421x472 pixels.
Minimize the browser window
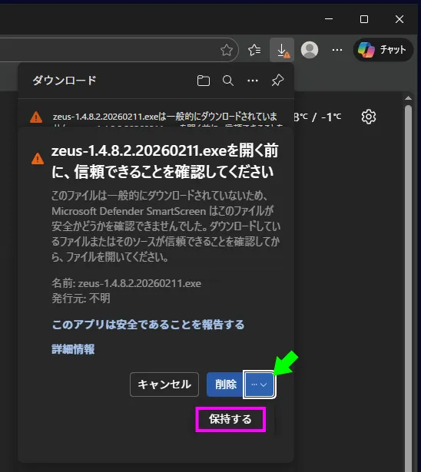click(x=329, y=19)
